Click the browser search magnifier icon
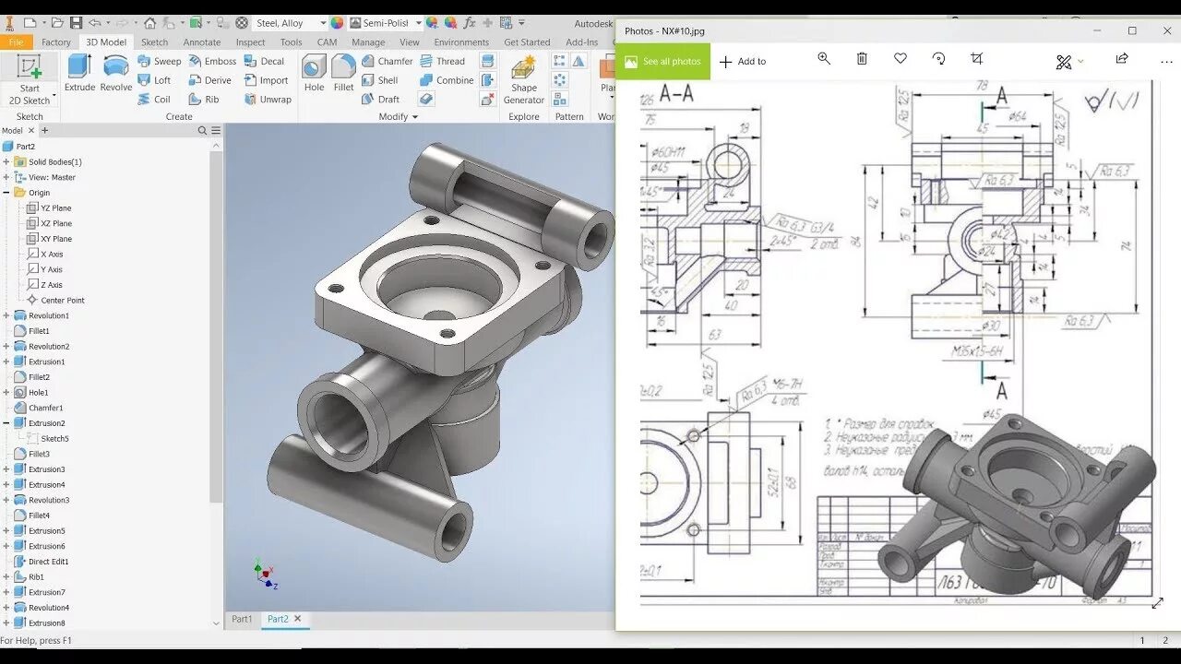The width and height of the screenshot is (1181, 664). pyautogui.click(x=203, y=131)
